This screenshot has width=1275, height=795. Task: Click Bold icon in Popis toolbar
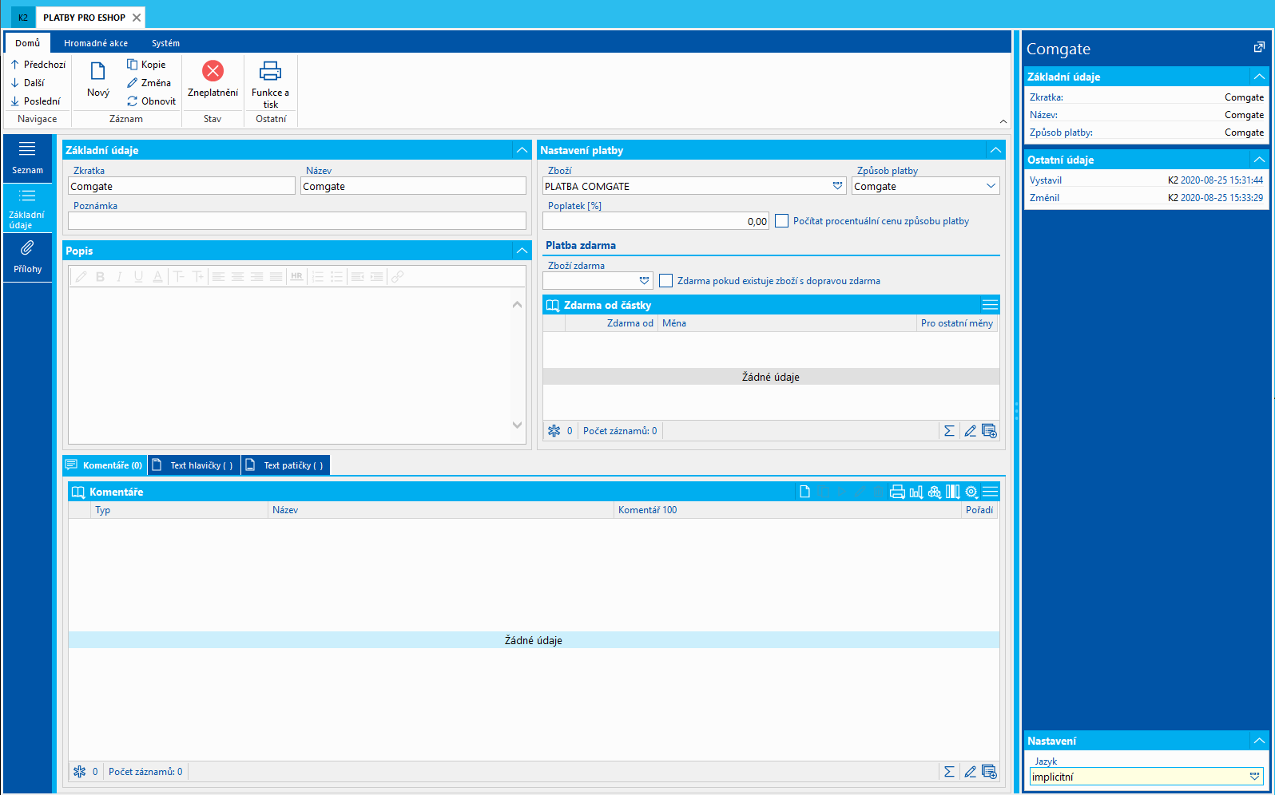(x=100, y=277)
